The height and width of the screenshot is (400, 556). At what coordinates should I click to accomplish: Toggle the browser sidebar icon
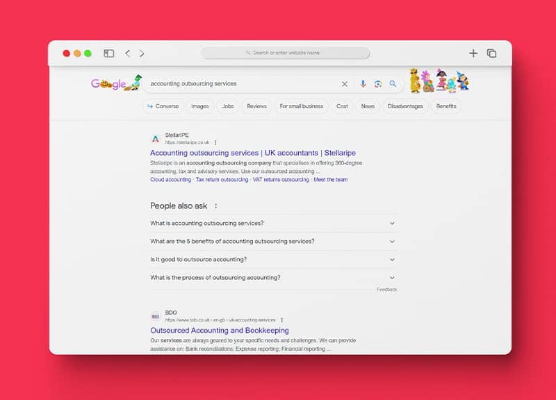[109, 53]
